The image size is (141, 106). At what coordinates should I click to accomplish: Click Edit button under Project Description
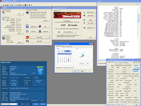click(x=20, y=14)
